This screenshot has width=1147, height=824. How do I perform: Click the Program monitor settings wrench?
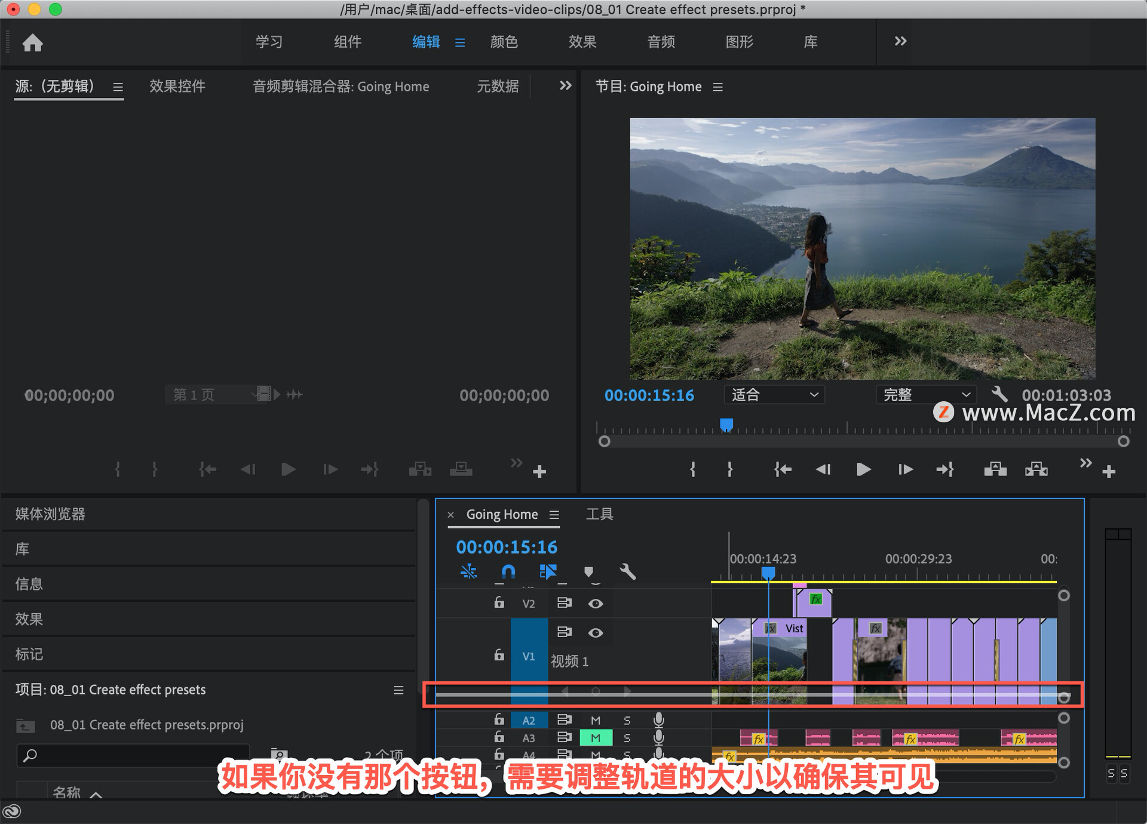click(999, 394)
